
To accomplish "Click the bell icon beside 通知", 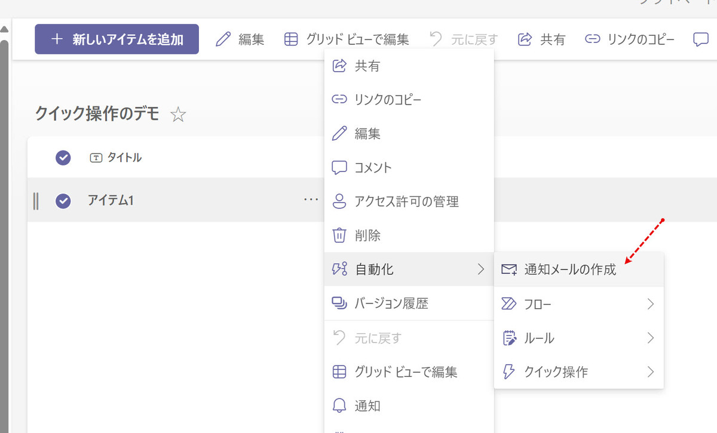I will (x=339, y=406).
